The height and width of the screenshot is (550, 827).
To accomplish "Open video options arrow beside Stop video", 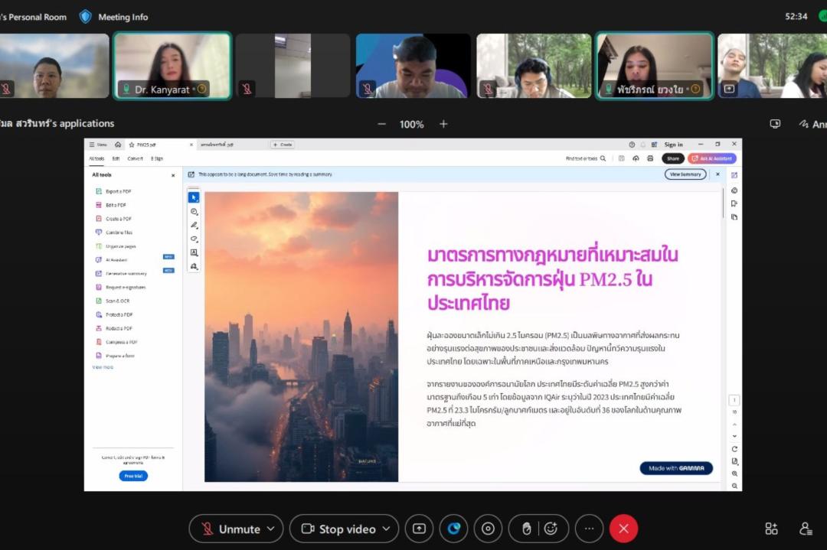I will (387, 529).
